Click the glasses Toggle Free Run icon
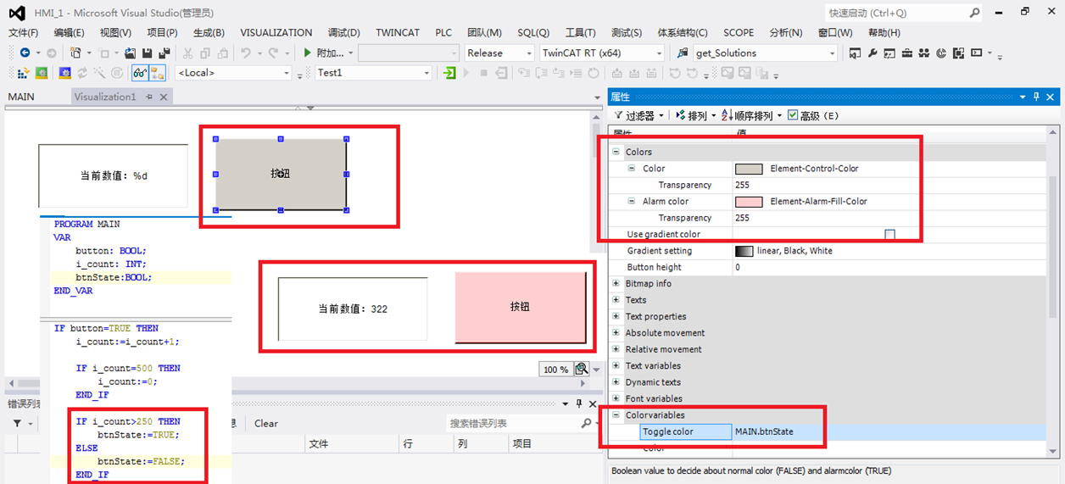The image size is (1065, 484). click(140, 73)
